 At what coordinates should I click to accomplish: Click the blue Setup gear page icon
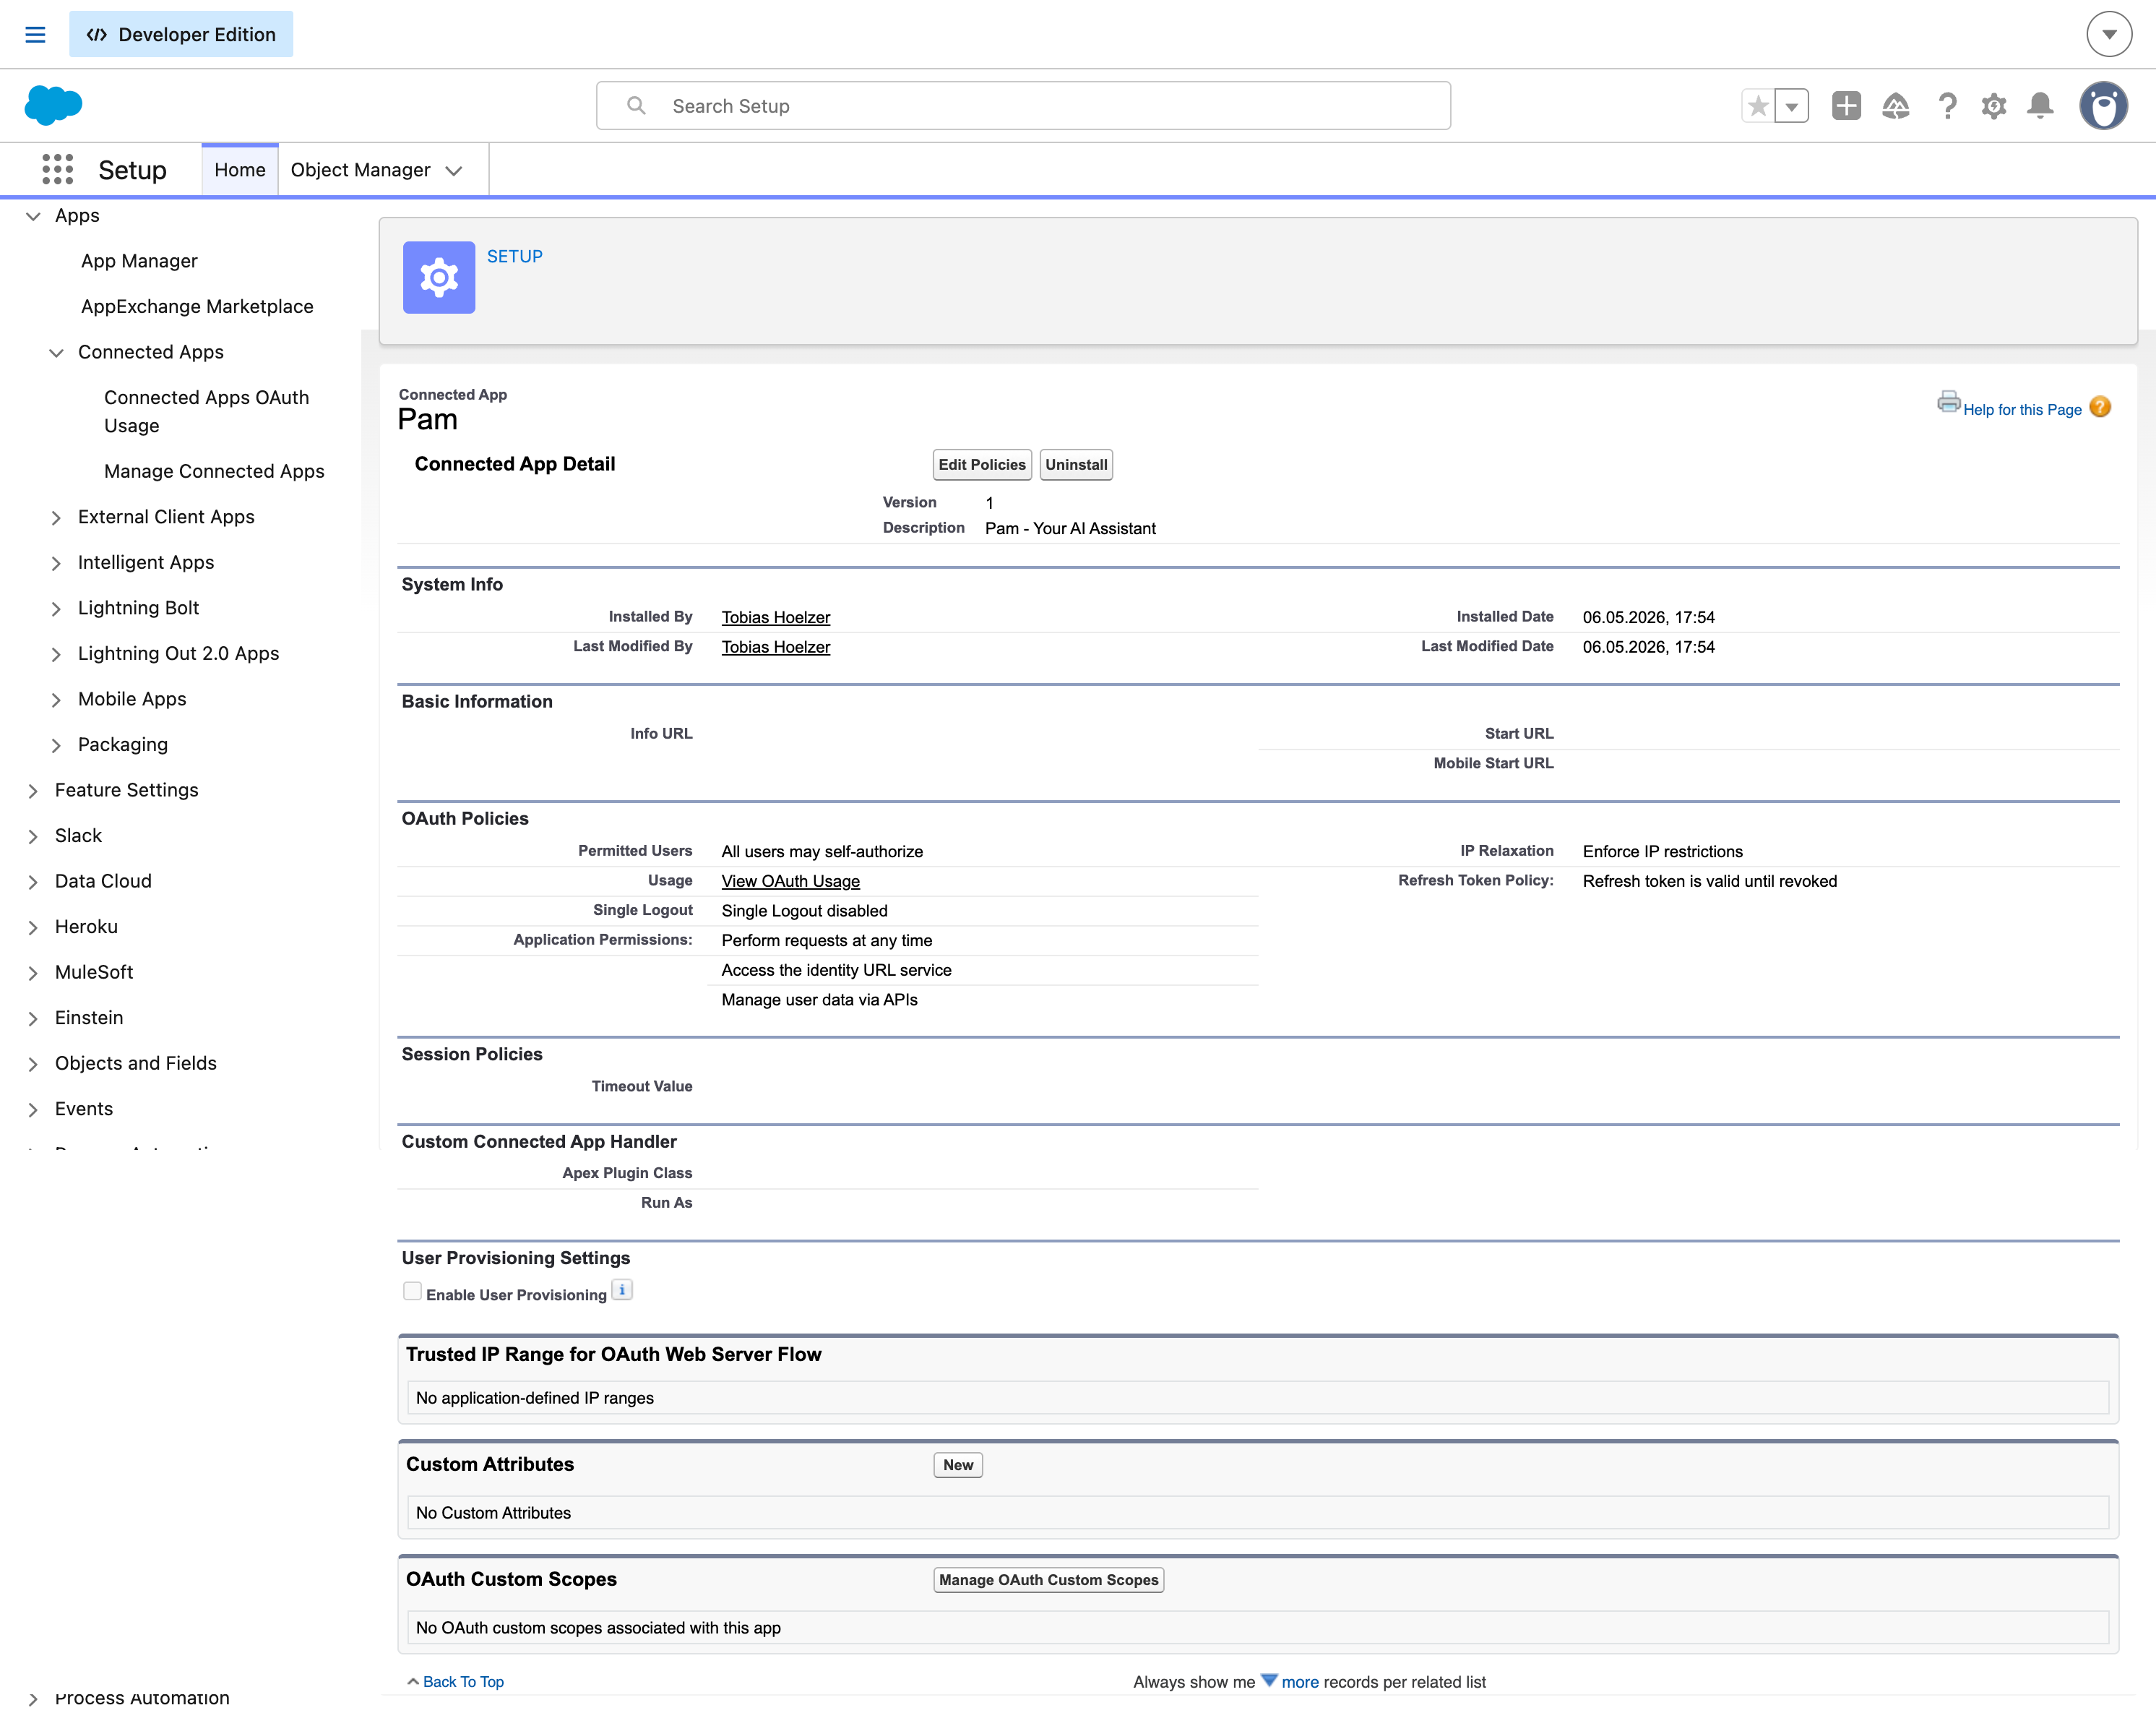pos(439,277)
